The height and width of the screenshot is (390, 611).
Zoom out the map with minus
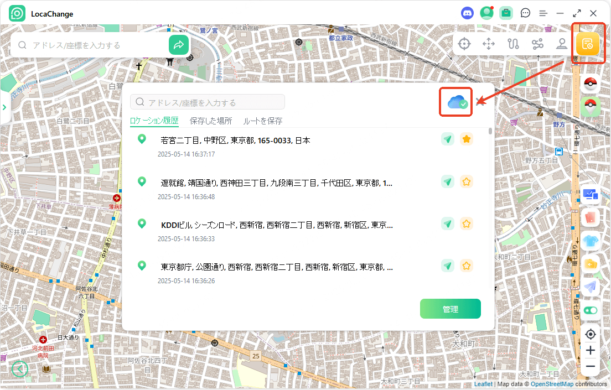pyautogui.click(x=591, y=366)
